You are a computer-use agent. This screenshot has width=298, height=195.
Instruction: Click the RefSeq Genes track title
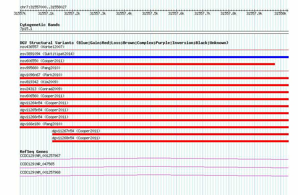34,152
